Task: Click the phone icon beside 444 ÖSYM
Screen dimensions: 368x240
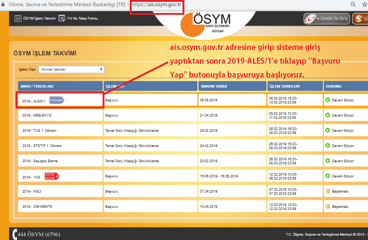Action: 15,234
